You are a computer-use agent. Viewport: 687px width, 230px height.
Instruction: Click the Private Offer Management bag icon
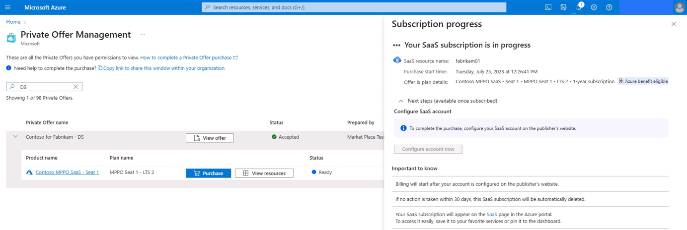11,38
